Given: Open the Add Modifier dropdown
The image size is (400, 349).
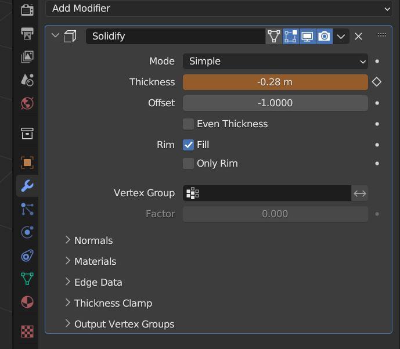Looking at the screenshot, I should (x=219, y=8).
